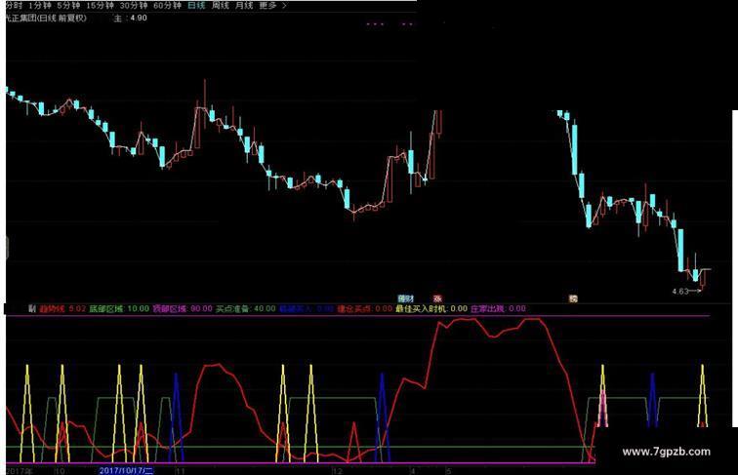Switch to the 1分钟 chart period
The image size is (738, 475).
point(39,6)
